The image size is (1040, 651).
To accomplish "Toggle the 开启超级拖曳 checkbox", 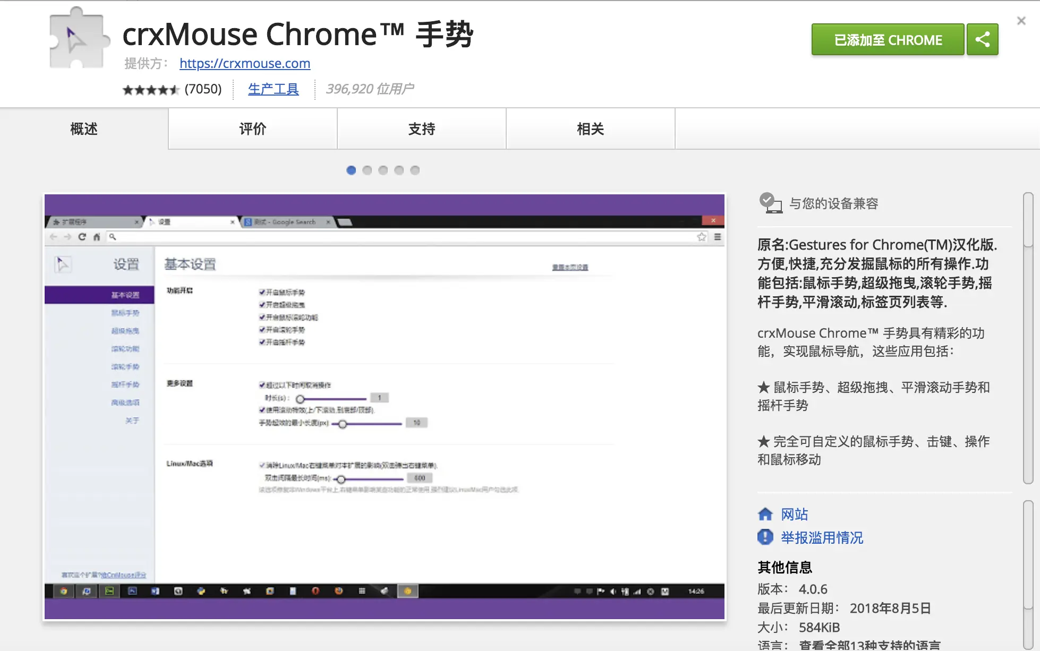I will (262, 305).
